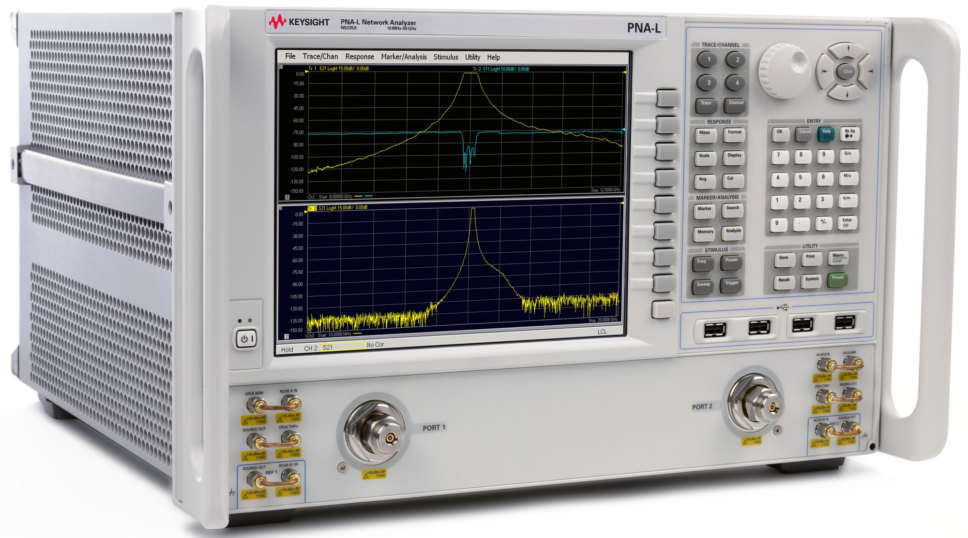Open the File menu
The image size is (968, 538).
pyautogui.click(x=290, y=56)
